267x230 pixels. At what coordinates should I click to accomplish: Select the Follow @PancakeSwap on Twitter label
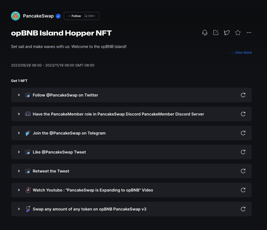click(x=65, y=95)
